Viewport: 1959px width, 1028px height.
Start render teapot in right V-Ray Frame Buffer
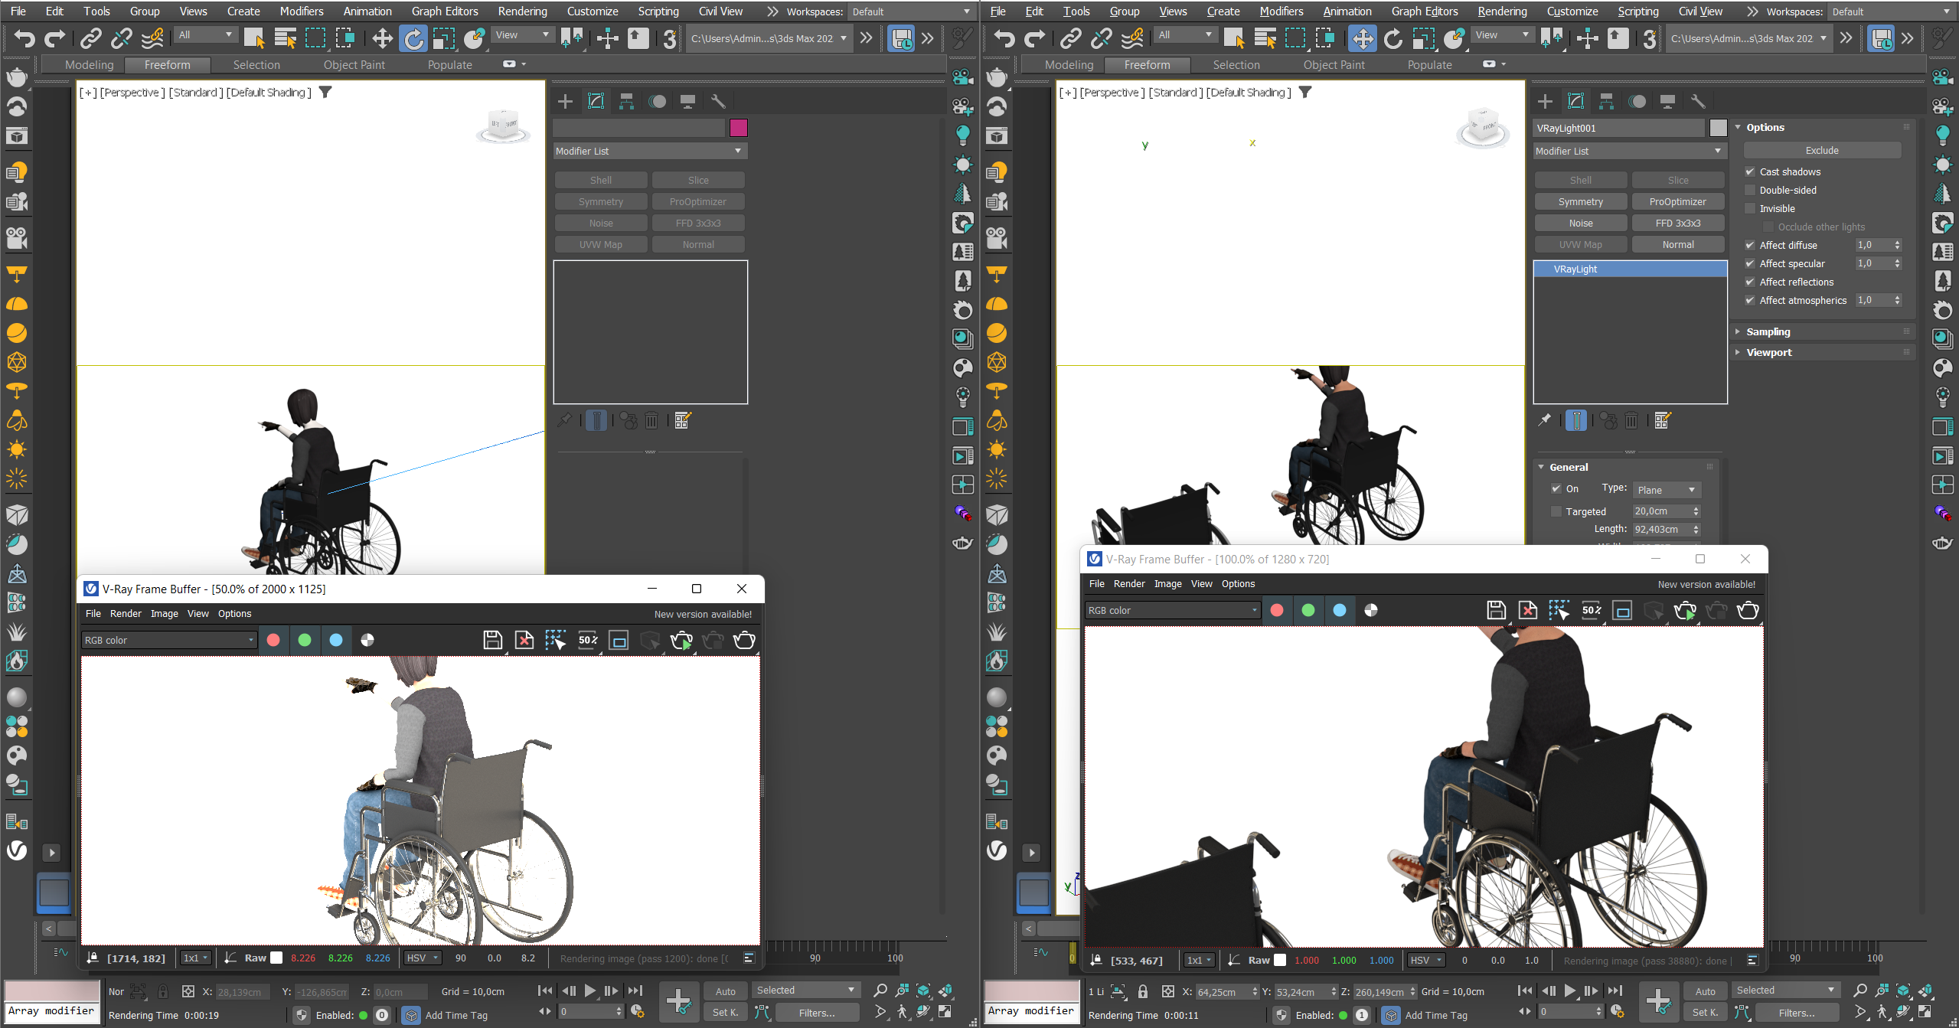click(1684, 610)
